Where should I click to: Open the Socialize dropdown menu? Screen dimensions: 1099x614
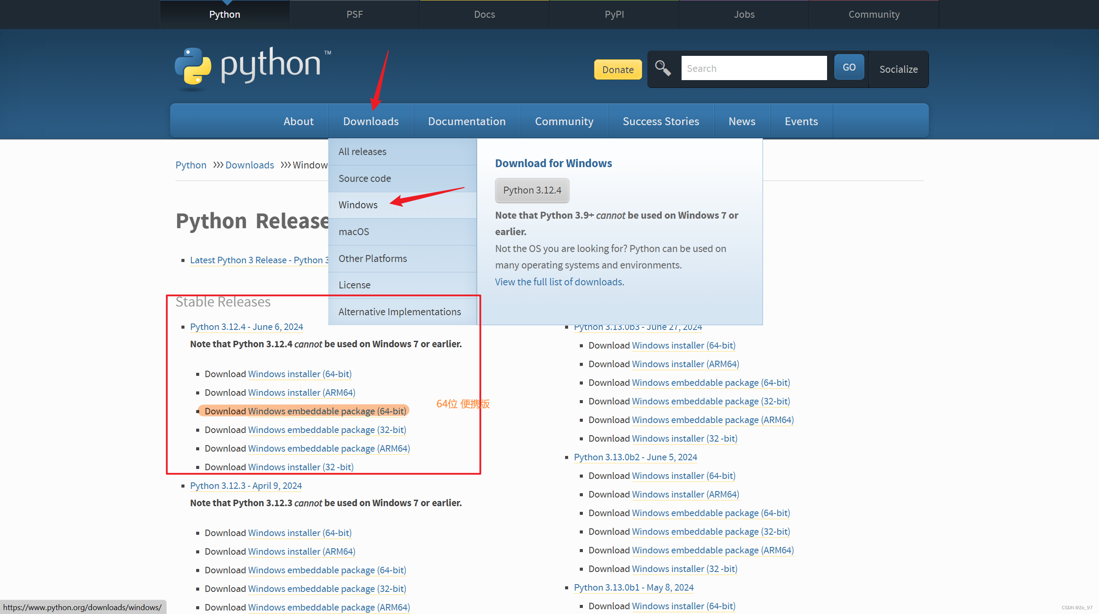coord(899,69)
